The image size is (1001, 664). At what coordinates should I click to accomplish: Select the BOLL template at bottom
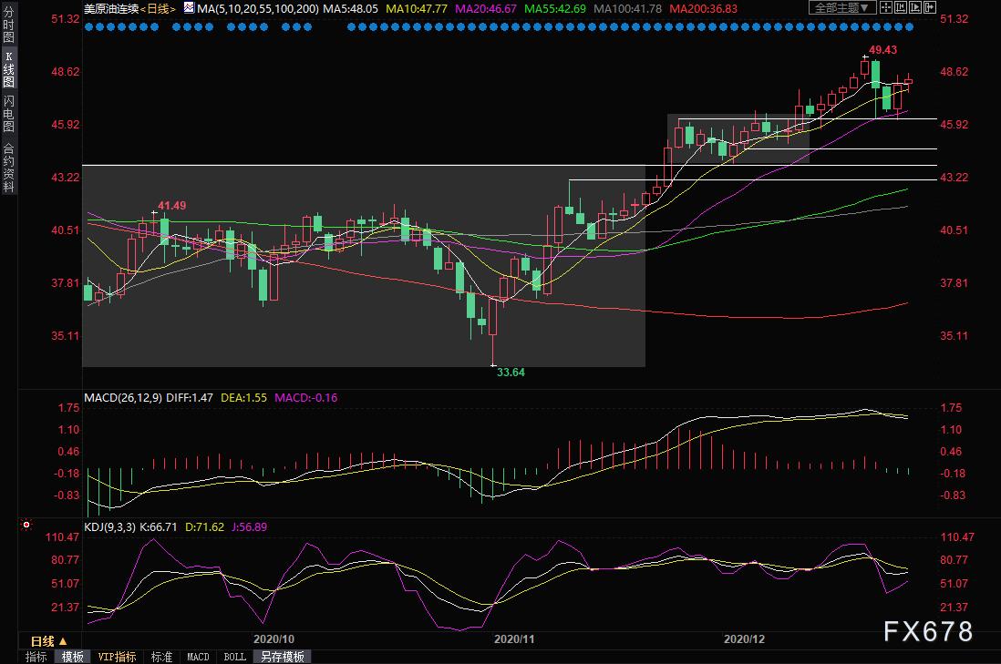pos(233,657)
